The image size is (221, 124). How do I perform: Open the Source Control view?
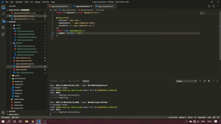pyautogui.click(x=3, y=21)
